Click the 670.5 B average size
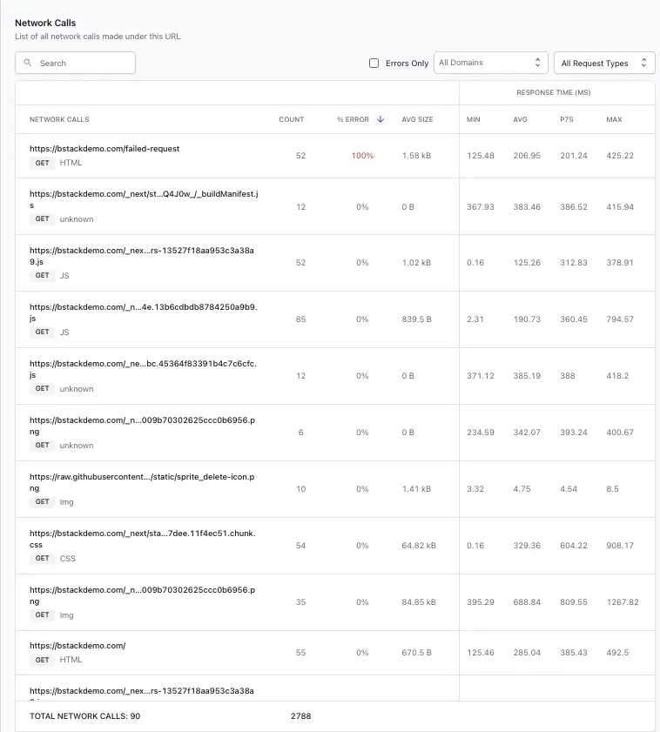This screenshot has width=660, height=732. [x=417, y=653]
